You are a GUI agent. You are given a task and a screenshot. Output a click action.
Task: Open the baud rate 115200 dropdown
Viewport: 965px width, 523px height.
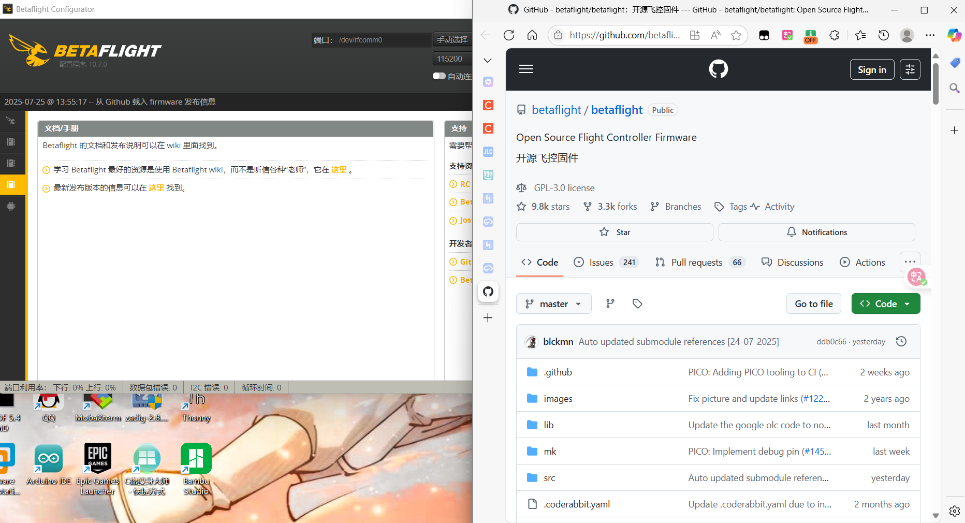(x=452, y=59)
